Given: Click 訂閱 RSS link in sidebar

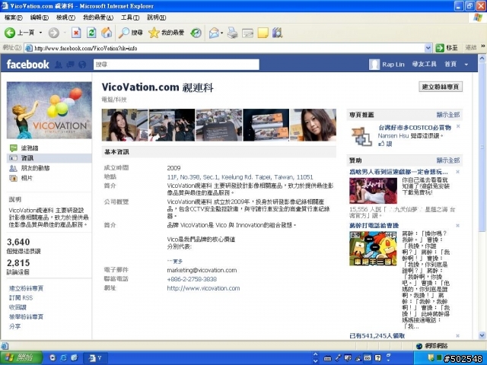Looking at the screenshot, I should click(21, 298).
